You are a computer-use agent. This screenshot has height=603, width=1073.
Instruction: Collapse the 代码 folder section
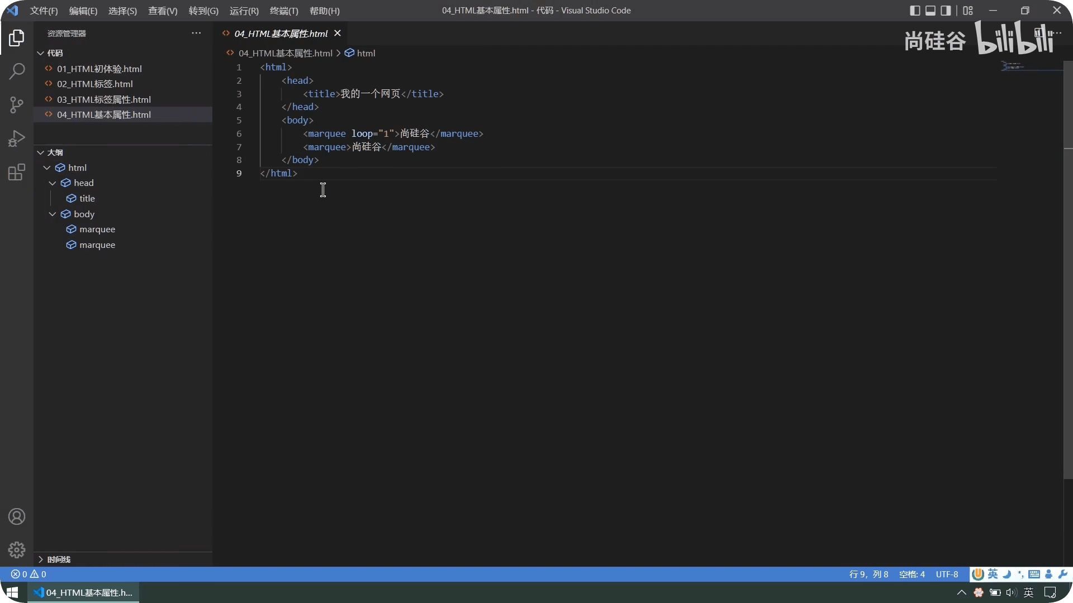click(x=41, y=53)
